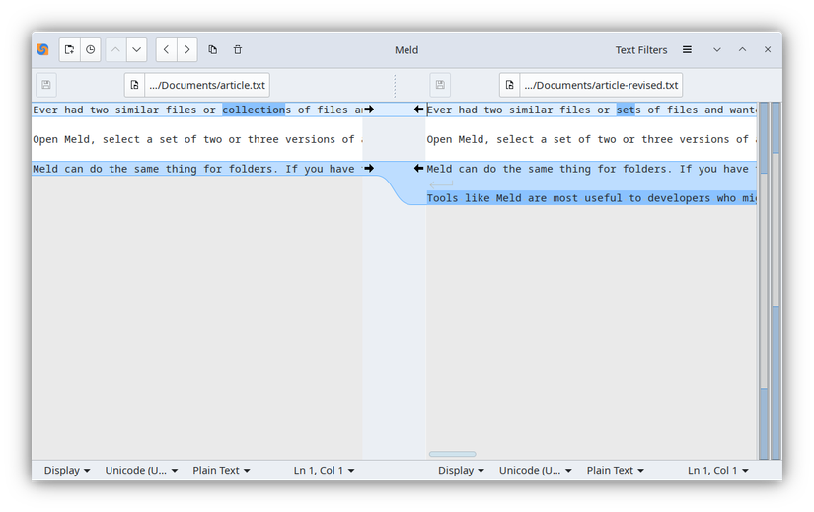814x512 pixels.
Task: Go to previous change up arrow
Action: tap(115, 50)
